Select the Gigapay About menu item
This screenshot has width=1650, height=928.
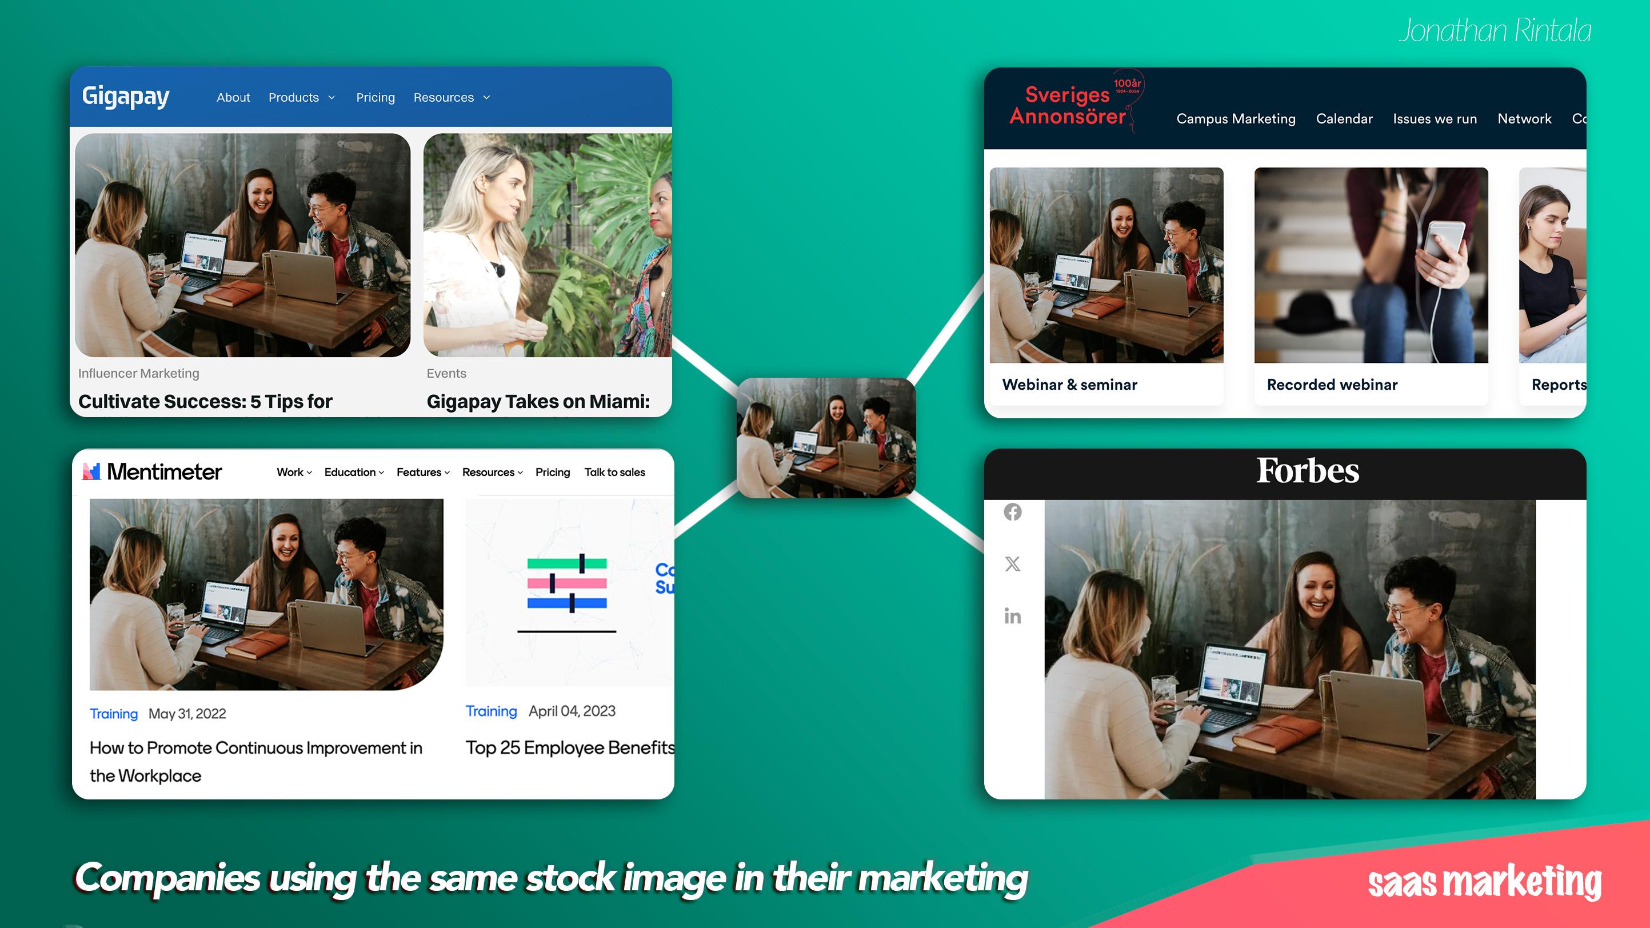pyautogui.click(x=233, y=97)
